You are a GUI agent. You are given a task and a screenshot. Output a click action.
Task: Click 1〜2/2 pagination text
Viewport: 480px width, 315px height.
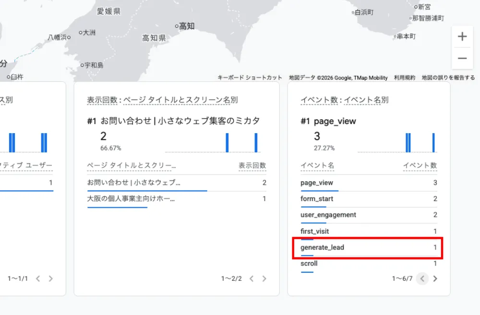tap(231, 278)
